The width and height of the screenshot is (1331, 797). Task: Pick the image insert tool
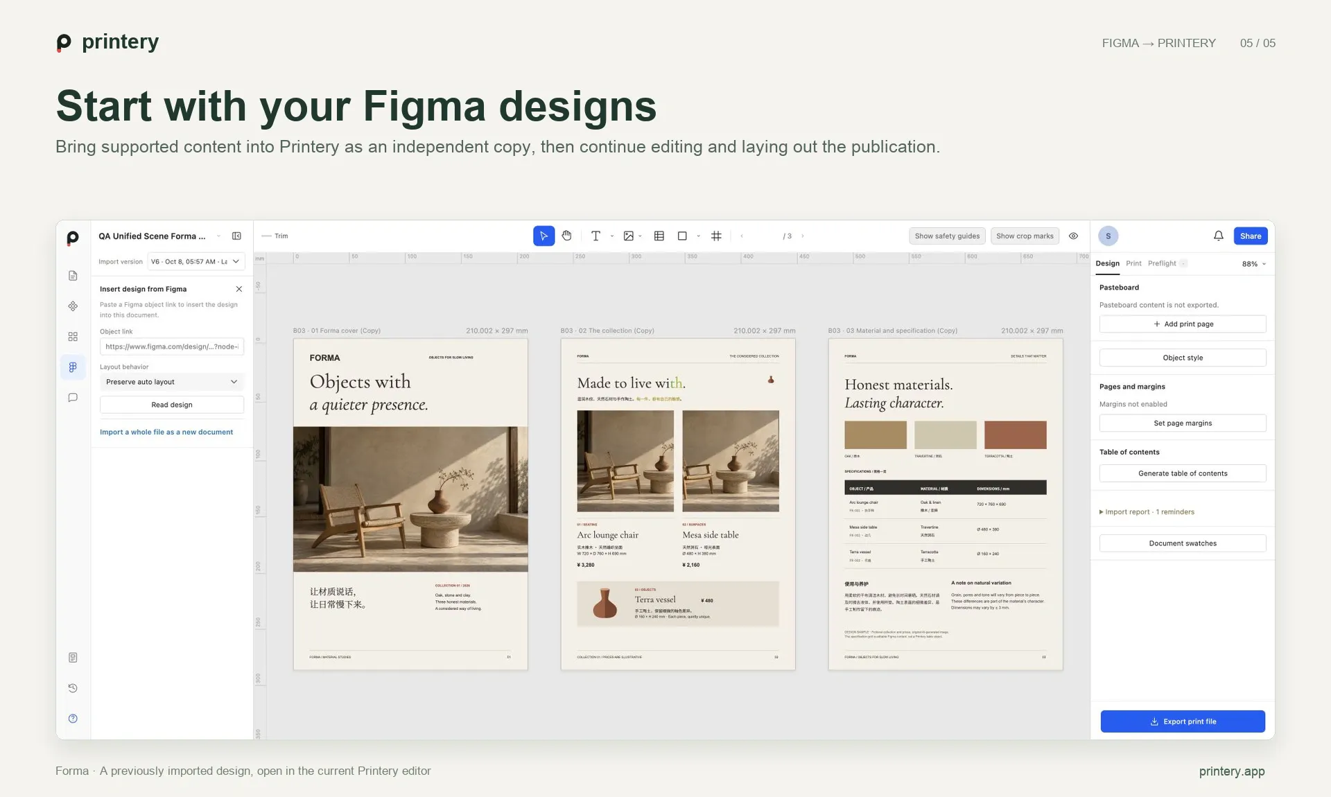tap(629, 236)
